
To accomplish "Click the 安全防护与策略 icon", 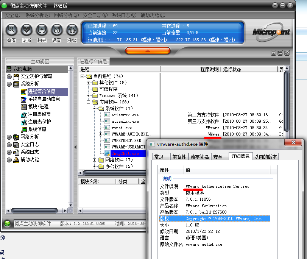I will click(x=16, y=76).
